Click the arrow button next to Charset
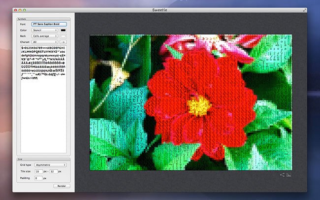The width and height of the screenshot is (320, 200). tap(63, 42)
